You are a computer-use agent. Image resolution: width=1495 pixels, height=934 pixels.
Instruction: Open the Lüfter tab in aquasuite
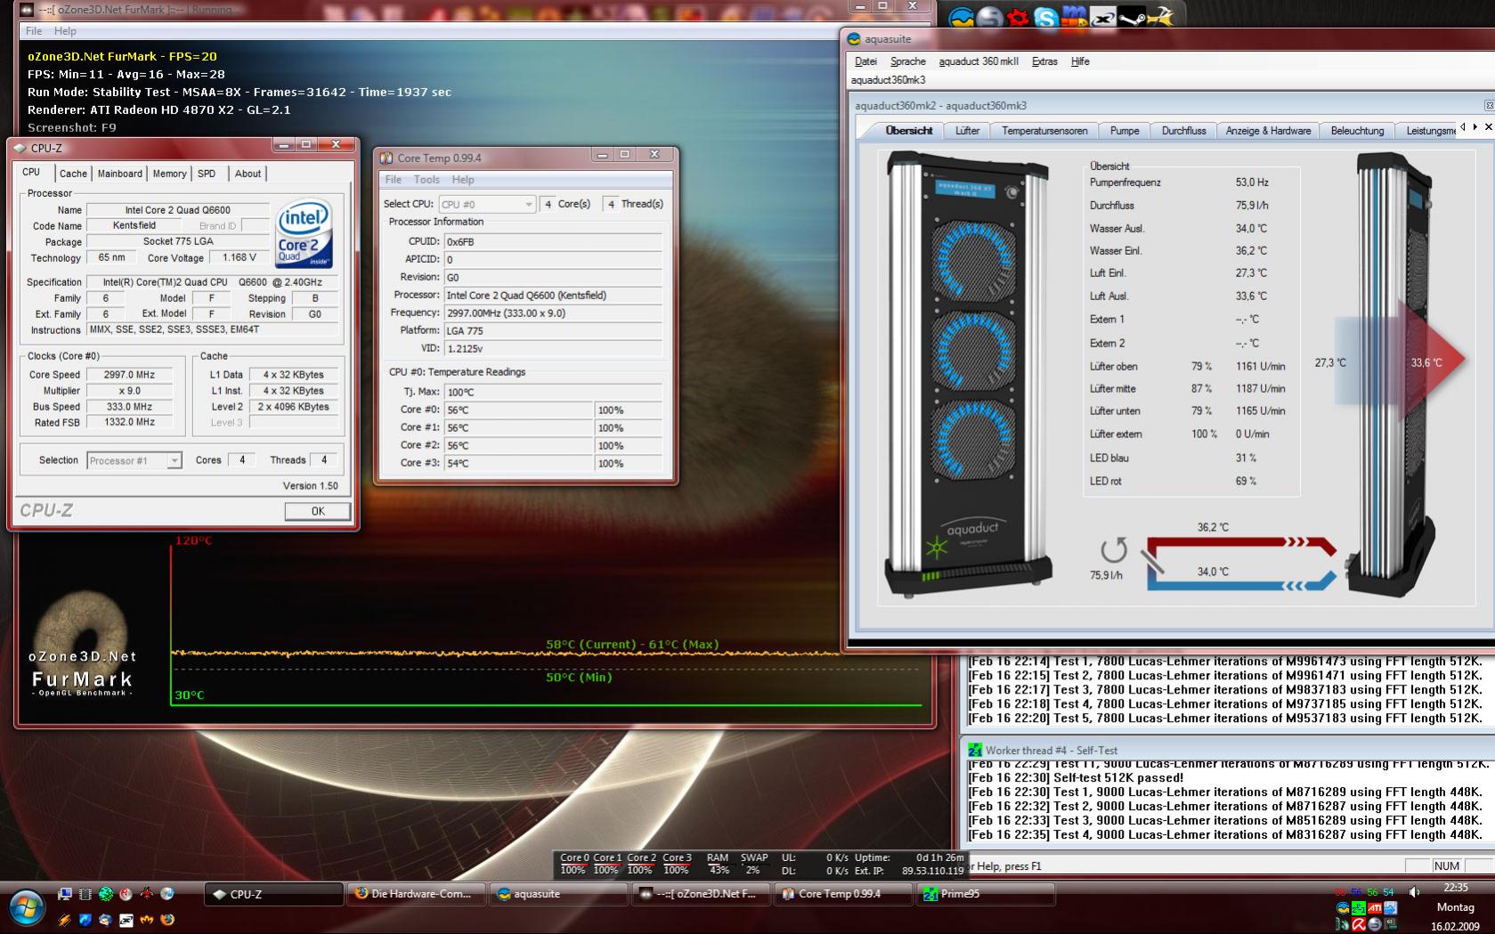[x=968, y=131]
